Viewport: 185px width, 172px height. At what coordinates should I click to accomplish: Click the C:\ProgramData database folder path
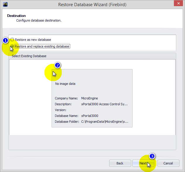coord(105,122)
